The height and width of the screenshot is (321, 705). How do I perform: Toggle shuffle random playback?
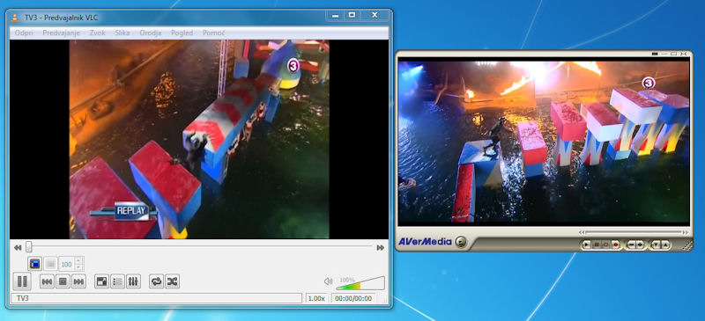[x=172, y=282]
